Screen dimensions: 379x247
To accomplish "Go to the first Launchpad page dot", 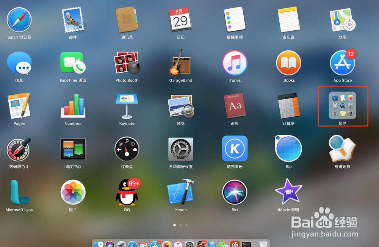I will pos(174,225).
